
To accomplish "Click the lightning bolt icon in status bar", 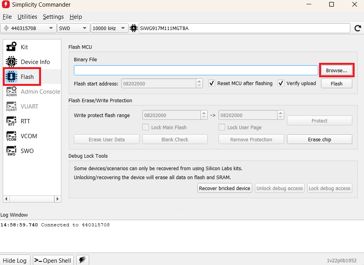I will [82, 260].
